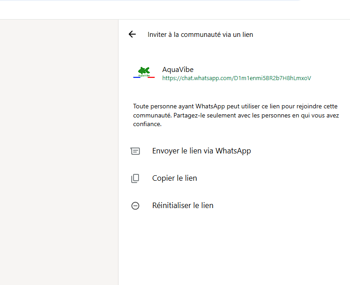This screenshot has width=350, height=285.
Task: Click the reset link minus-circle icon
Action: point(135,206)
